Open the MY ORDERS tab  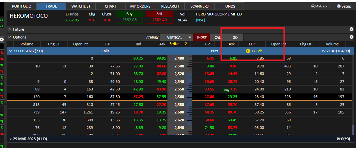pos(140,6)
